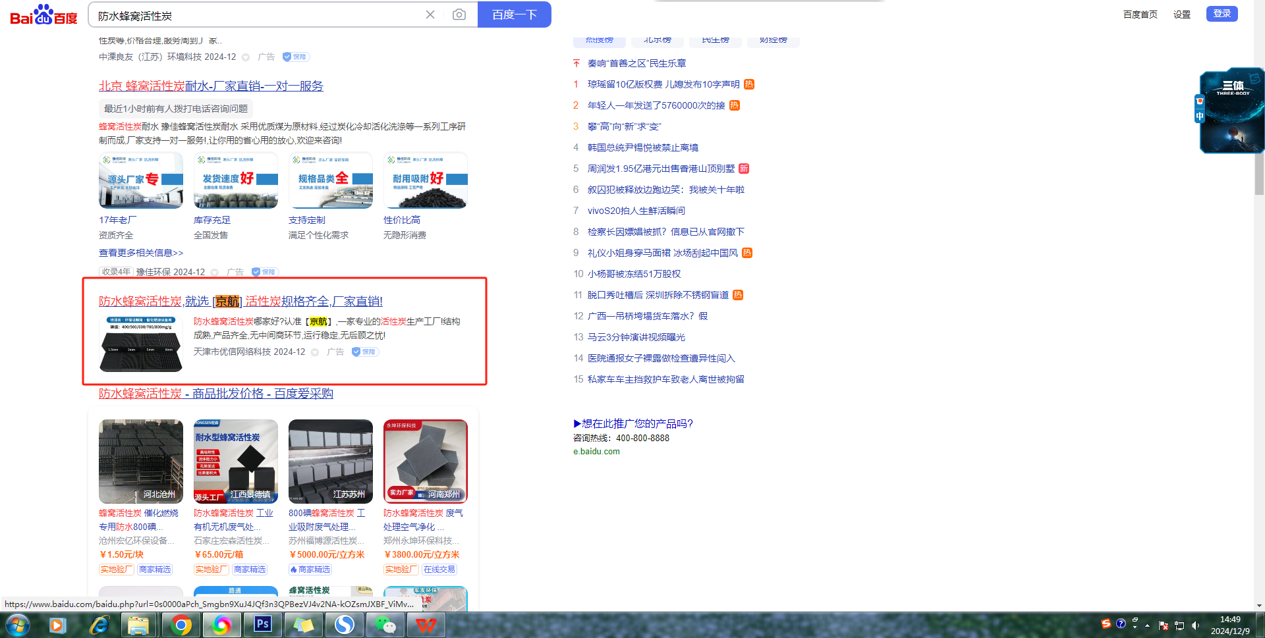Open the 河北沧州 product image
1265x638 pixels.
141,462
